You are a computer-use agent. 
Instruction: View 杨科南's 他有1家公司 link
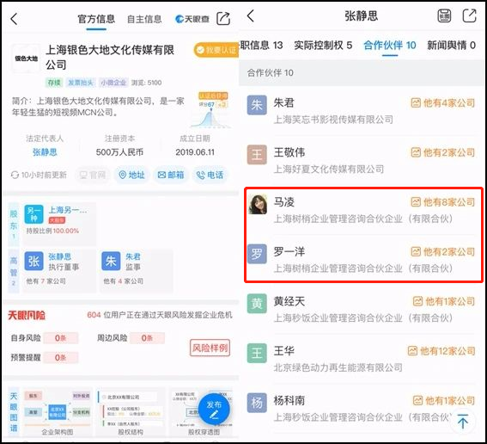click(444, 400)
